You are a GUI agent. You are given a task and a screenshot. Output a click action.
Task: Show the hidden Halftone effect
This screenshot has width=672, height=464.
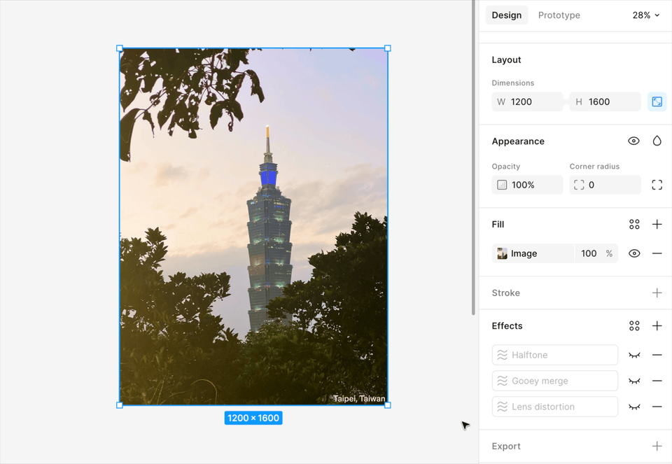634,356
